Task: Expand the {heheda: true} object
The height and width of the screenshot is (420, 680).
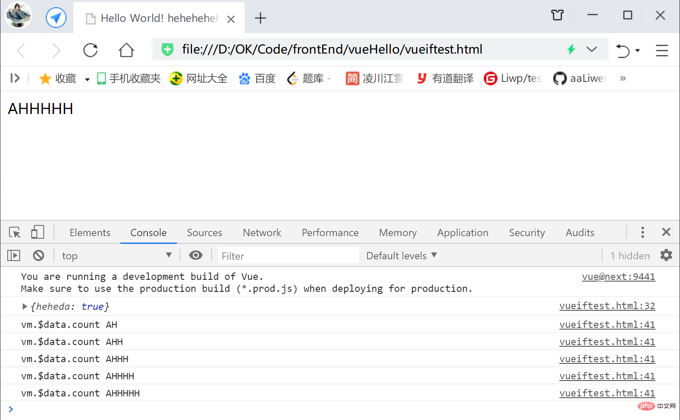Action: (25, 306)
